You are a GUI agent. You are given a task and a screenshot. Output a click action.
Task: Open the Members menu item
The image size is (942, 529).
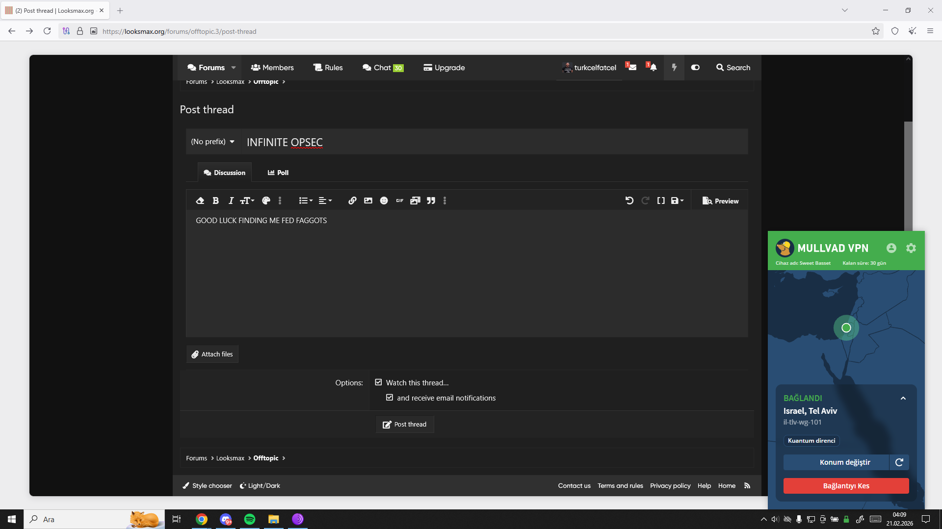point(272,68)
